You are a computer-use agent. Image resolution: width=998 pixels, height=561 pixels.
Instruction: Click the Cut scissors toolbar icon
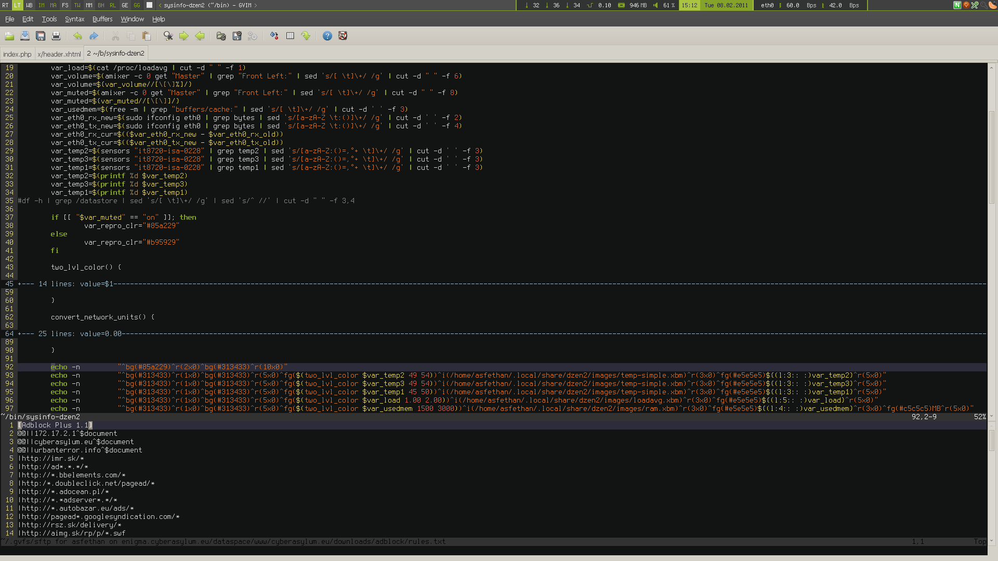pyautogui.click(x=115, y=36)
